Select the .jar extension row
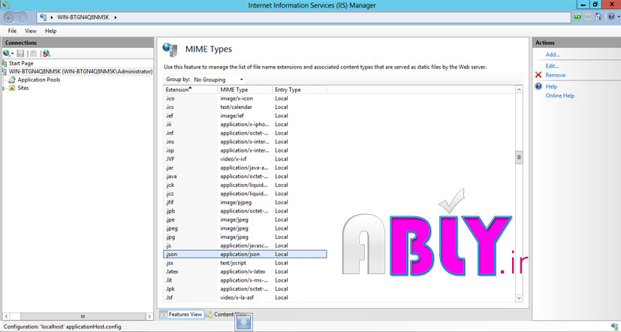 (x=245, y=168)
